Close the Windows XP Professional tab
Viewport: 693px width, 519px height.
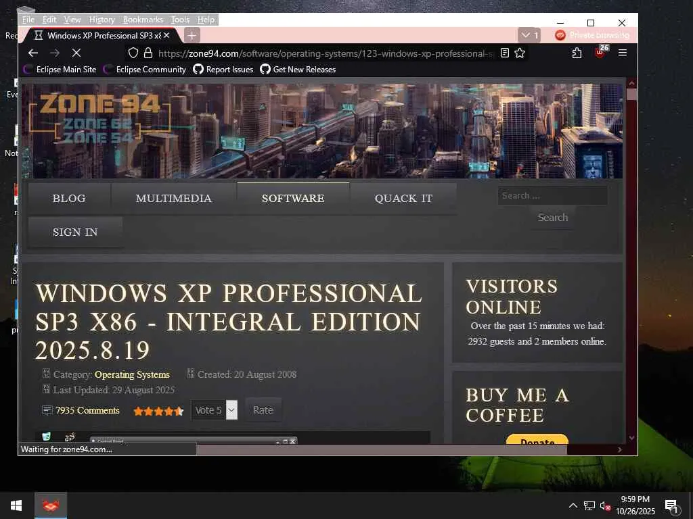[166, 35]
